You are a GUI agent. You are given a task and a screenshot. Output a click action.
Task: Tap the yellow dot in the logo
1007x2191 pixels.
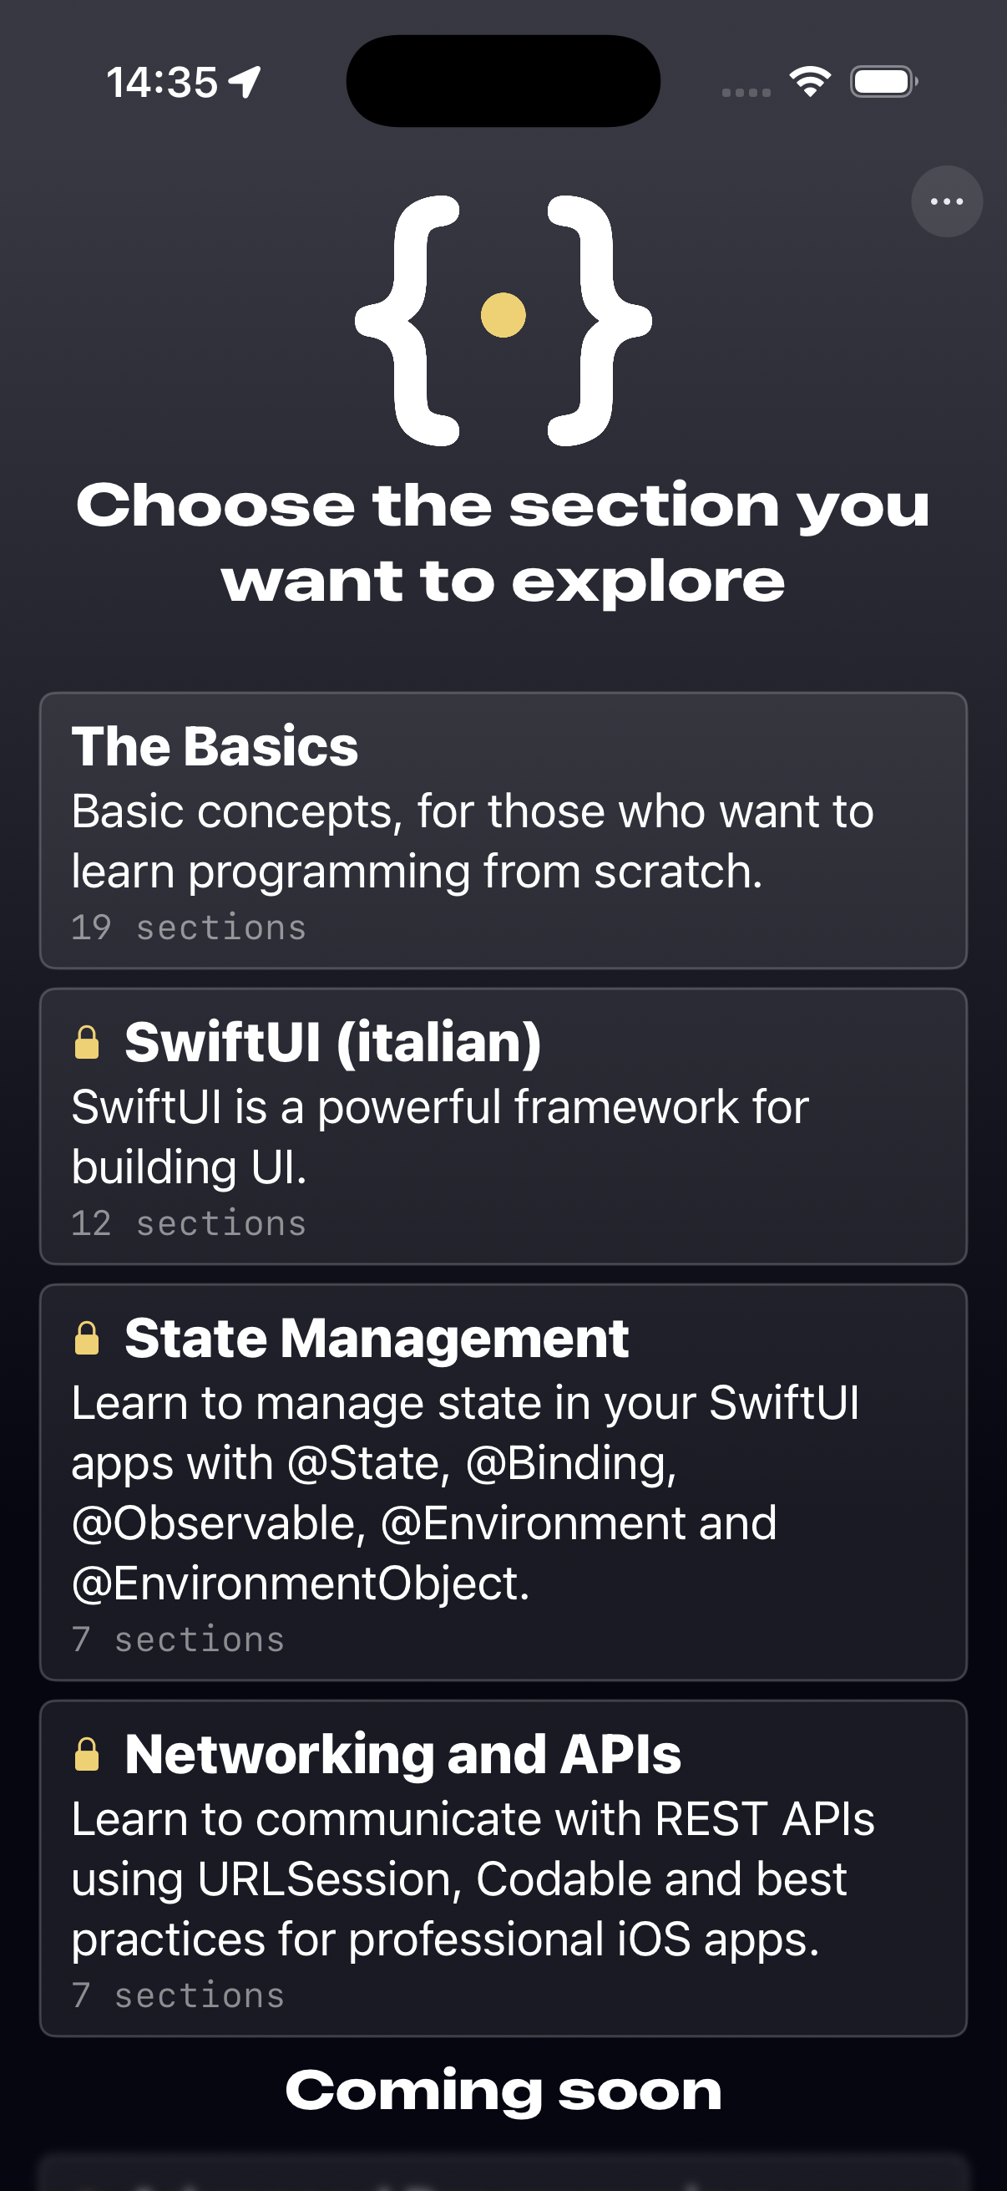(501, 316)
